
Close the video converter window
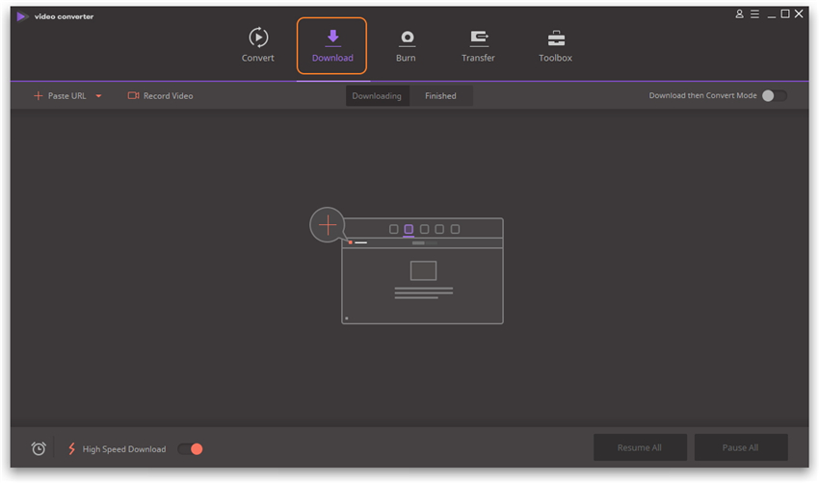tap(799, 14)
